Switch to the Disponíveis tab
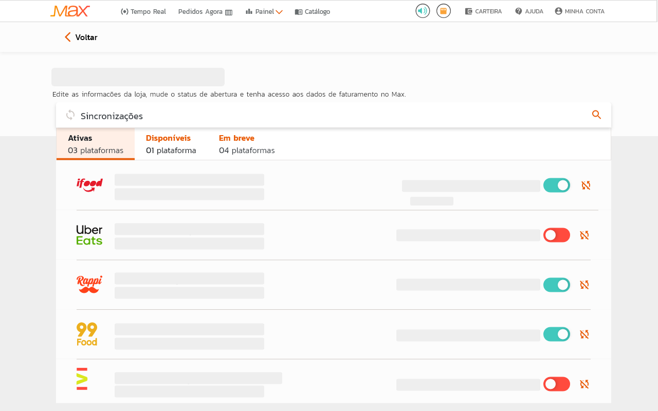The width and height of the screenshot is (658, 411). [x=171, y=144]
